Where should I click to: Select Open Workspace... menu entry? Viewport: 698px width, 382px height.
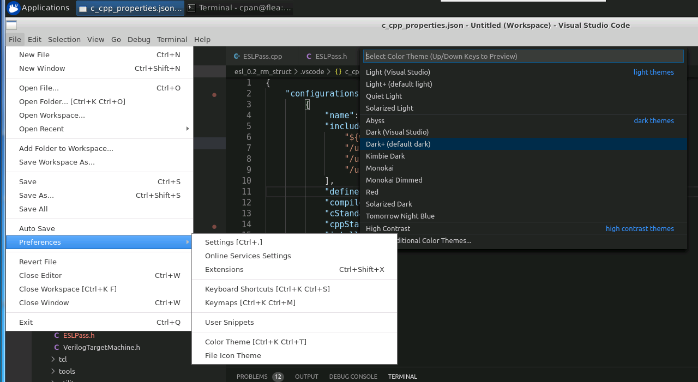click(100, 115)
